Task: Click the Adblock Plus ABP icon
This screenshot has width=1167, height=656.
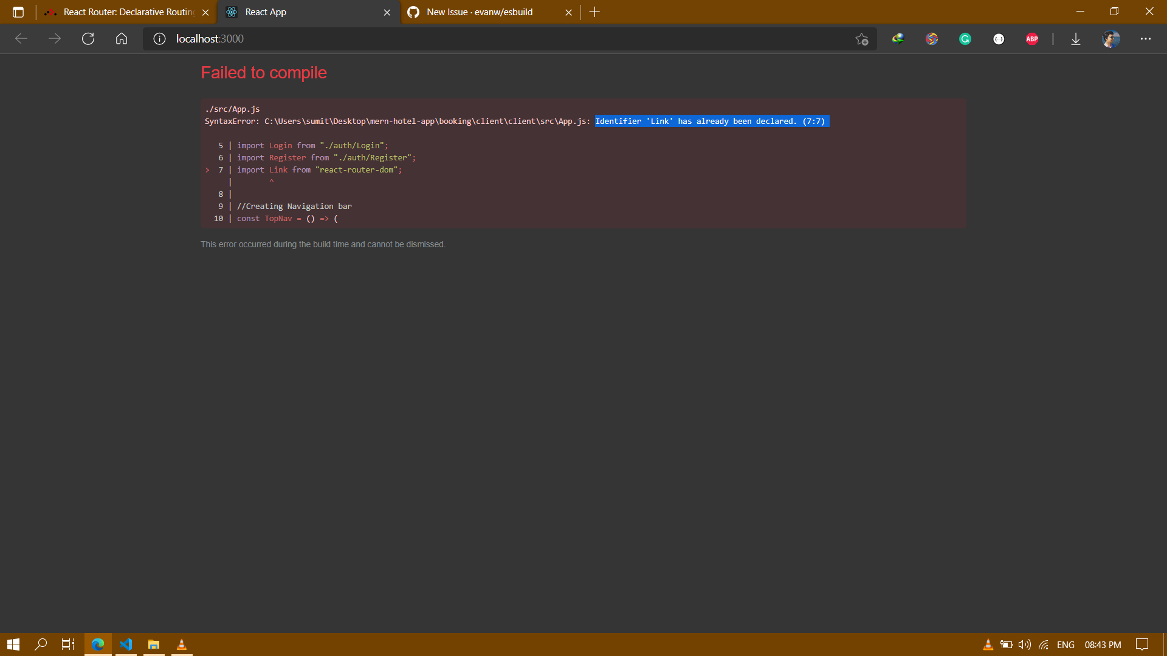Action: click(x=1031, y=38)
